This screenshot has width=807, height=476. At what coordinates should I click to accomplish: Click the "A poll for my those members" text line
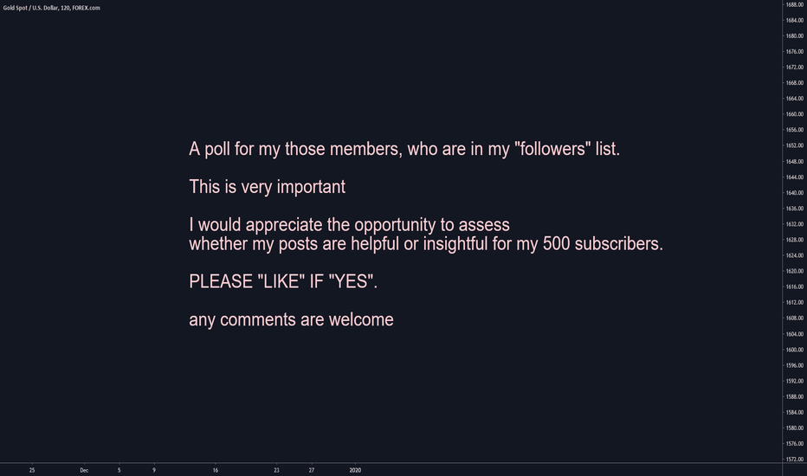pos(404,149)
